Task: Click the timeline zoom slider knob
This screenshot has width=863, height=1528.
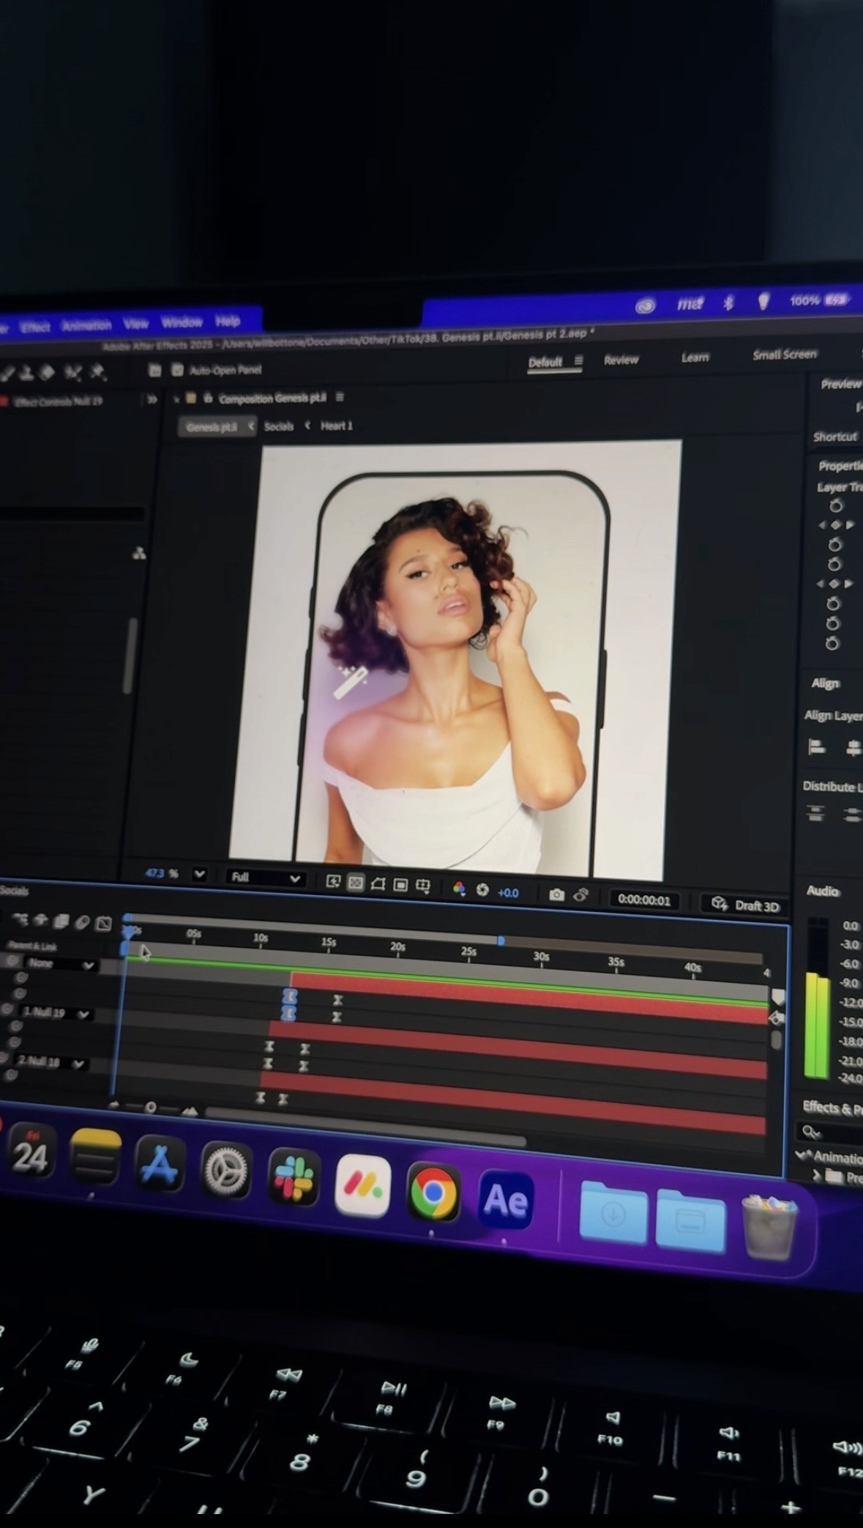Action: [151, 1107]
